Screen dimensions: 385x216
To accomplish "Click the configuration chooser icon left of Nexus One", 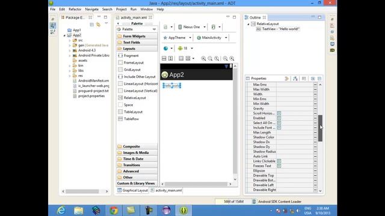I will click(165, 27).
